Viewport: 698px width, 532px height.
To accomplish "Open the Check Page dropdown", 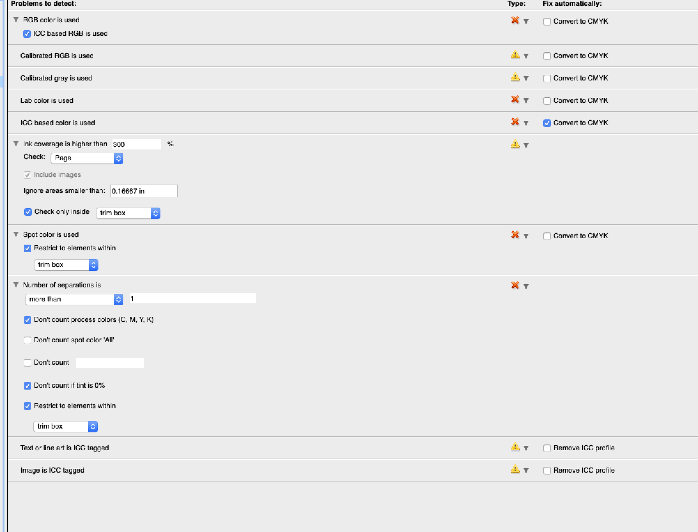I will [87, 158].
